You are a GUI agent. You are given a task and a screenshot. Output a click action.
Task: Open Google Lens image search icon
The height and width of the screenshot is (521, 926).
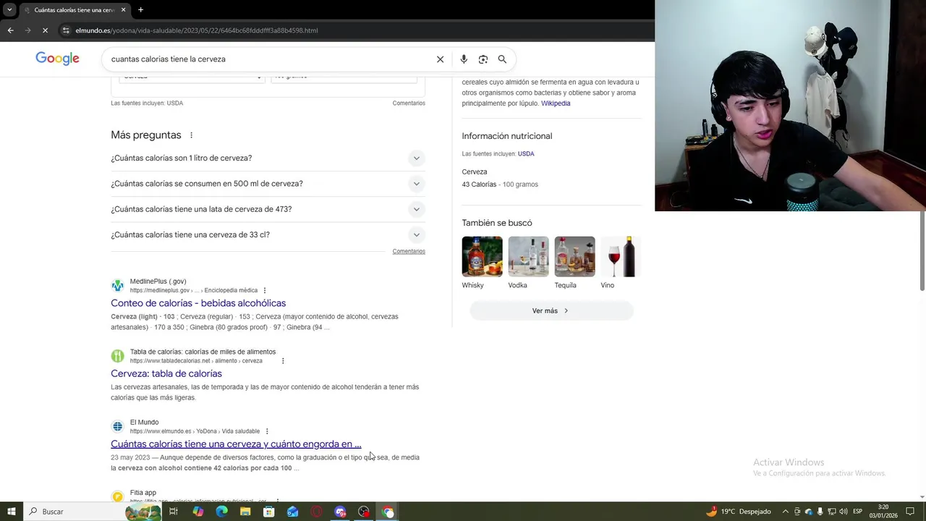[x=483, y=59]
